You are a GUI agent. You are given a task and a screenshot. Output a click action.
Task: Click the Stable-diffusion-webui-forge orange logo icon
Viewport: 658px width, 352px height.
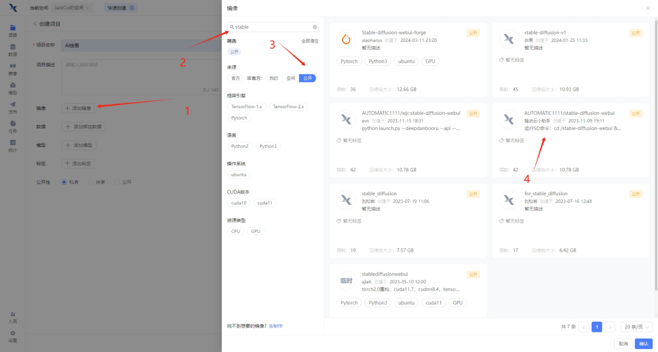click(x=346, y=39)
